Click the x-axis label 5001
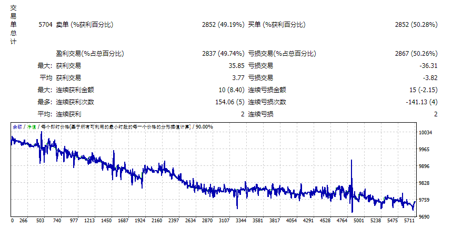 359,220
